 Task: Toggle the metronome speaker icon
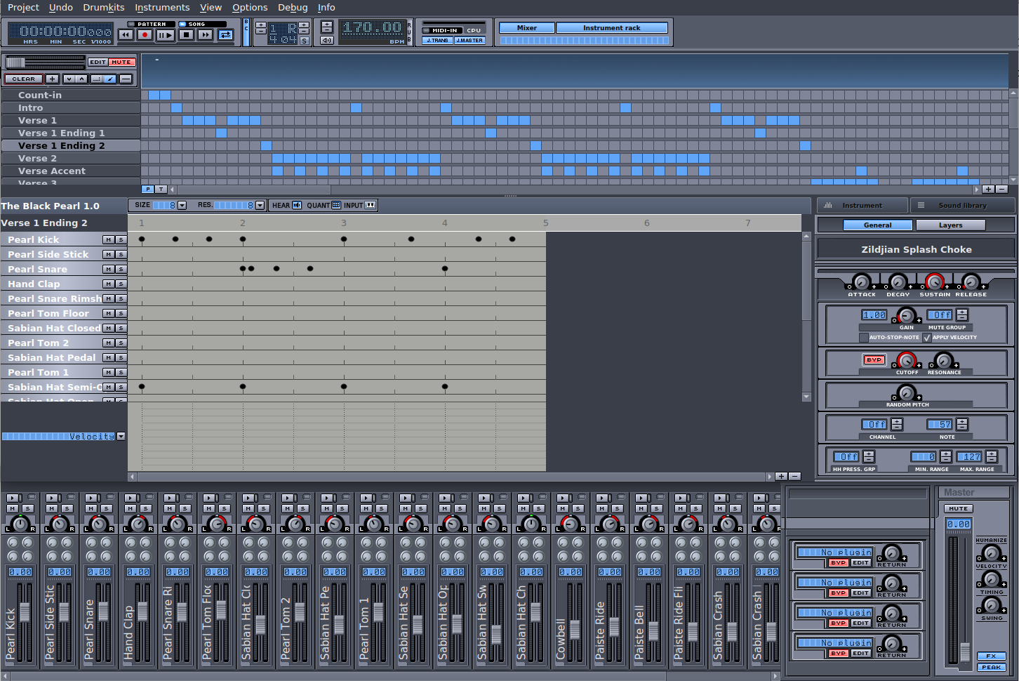click(x=327, y=40)
